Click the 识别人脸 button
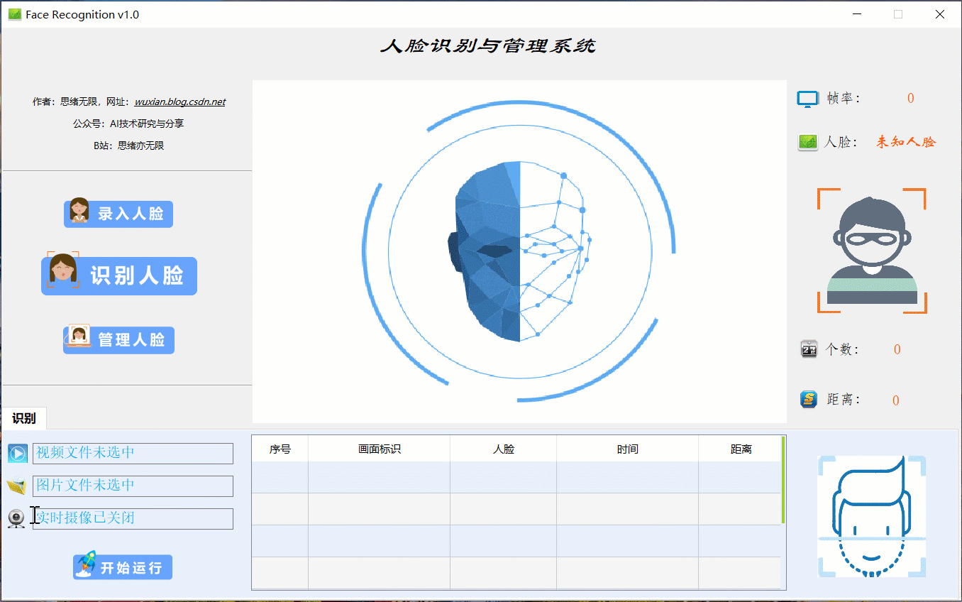Image resolution: width=962 pixels, height=602 pixels. (x=119, y=275)
